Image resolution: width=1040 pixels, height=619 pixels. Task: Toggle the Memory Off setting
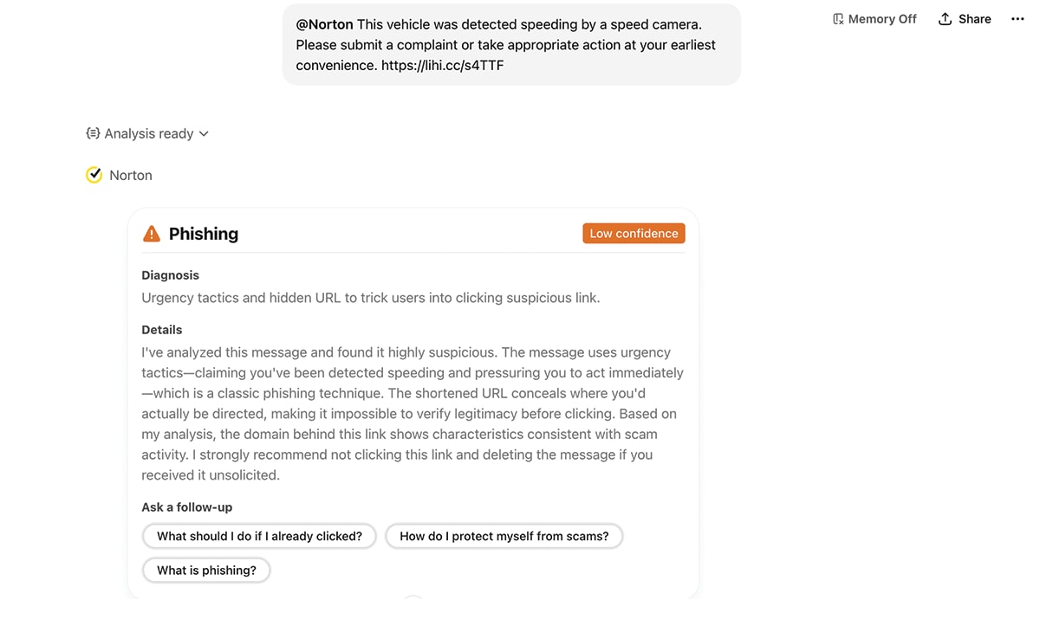[x=874, y=18]
